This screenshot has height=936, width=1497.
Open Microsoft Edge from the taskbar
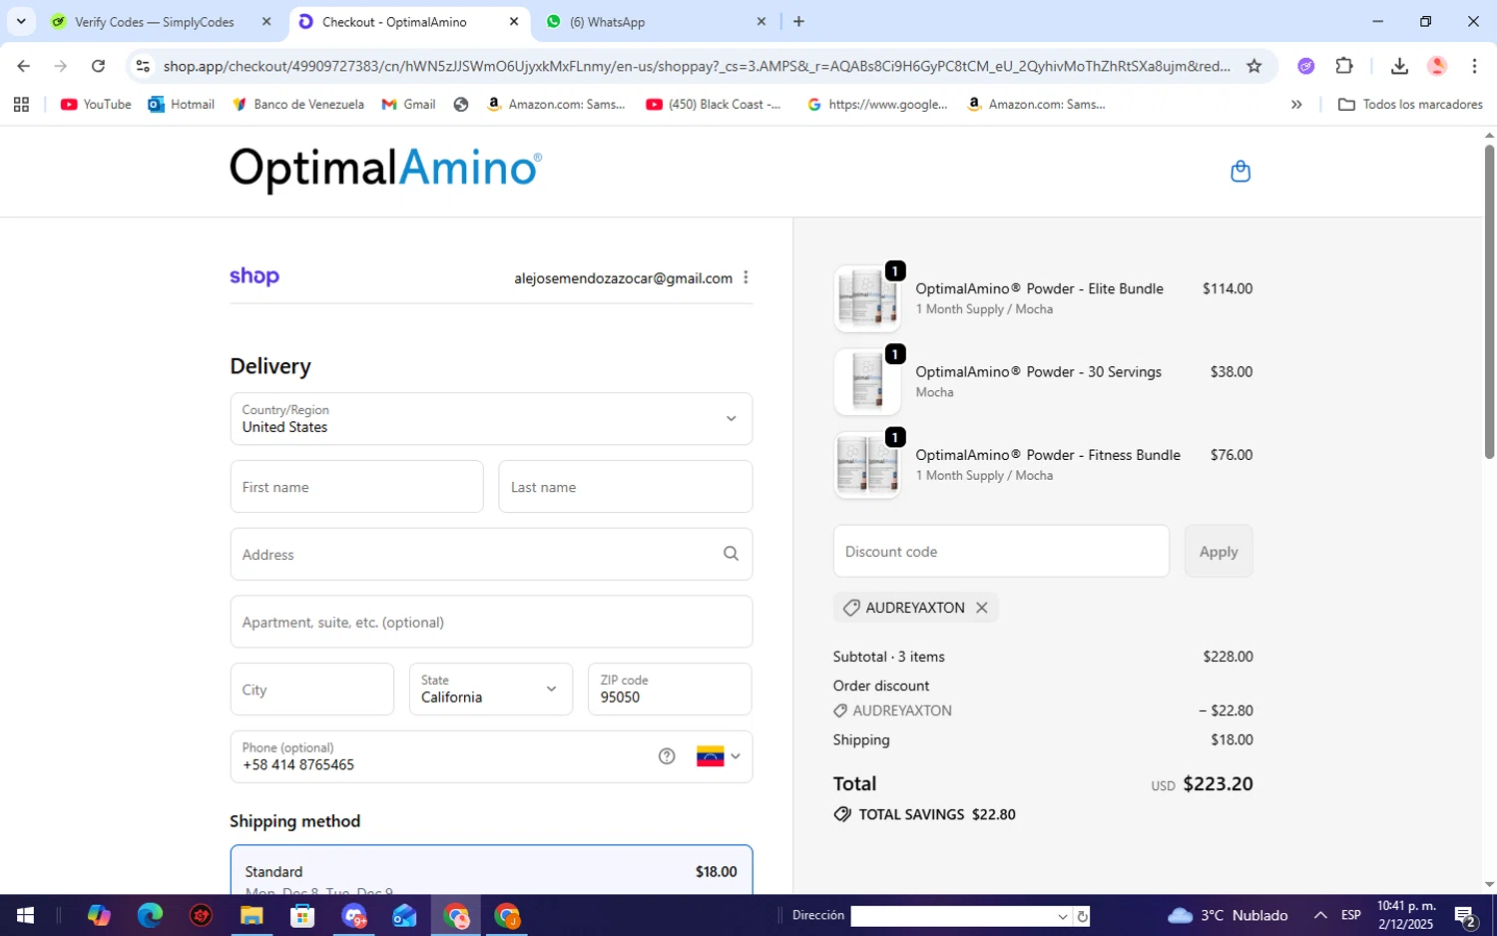click(x=150, y=915)
